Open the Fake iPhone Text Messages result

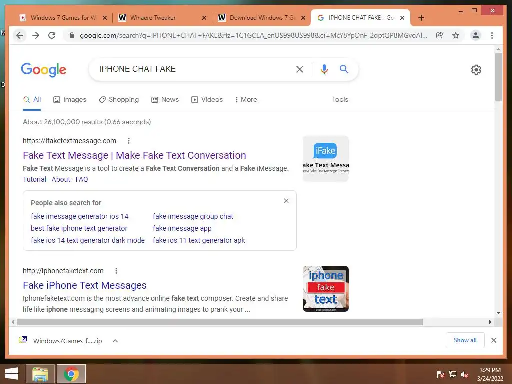tap(85, 285)
